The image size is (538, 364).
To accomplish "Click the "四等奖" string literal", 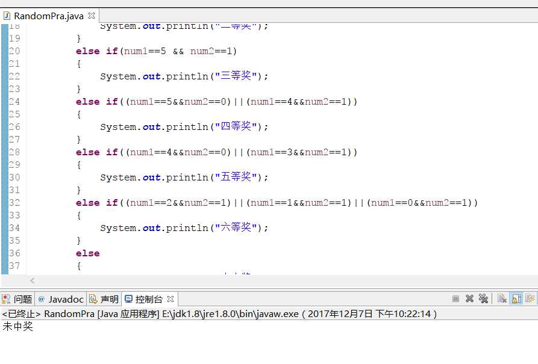I will coord(236,126).
